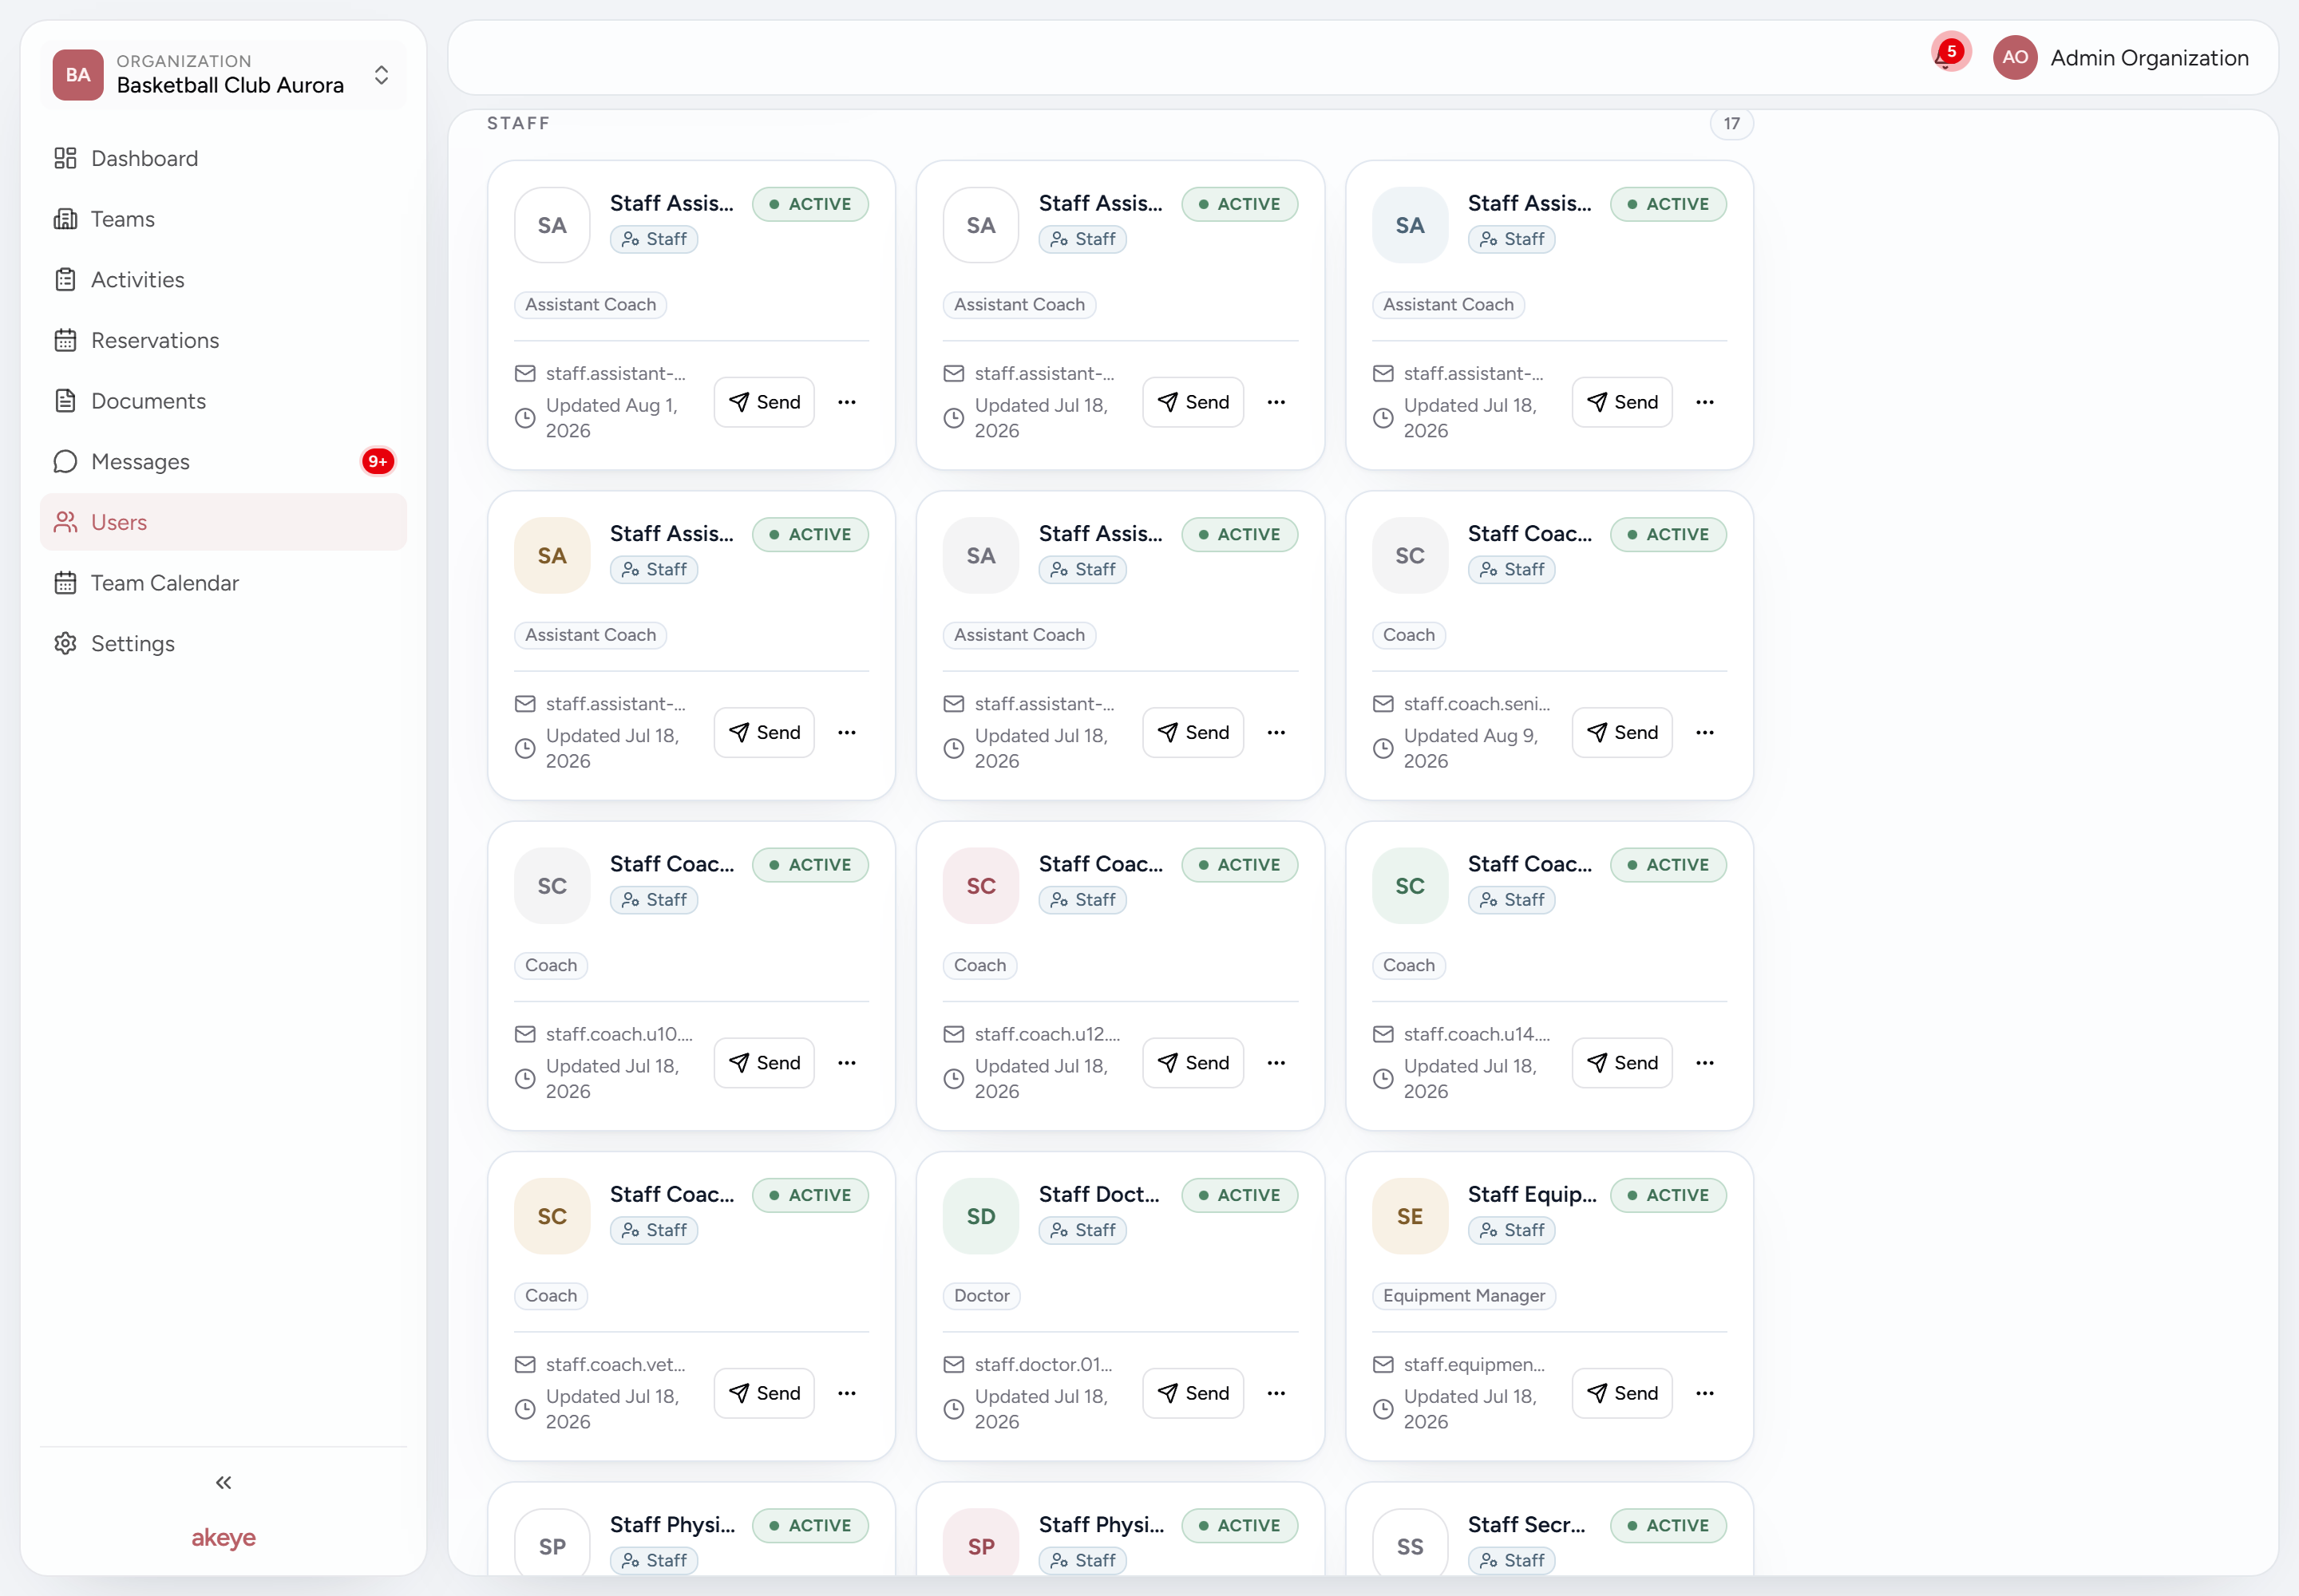Send invite on card updated Aug 1, 2026
This screenshot has height=1596, width=2299.
[764, 402]
